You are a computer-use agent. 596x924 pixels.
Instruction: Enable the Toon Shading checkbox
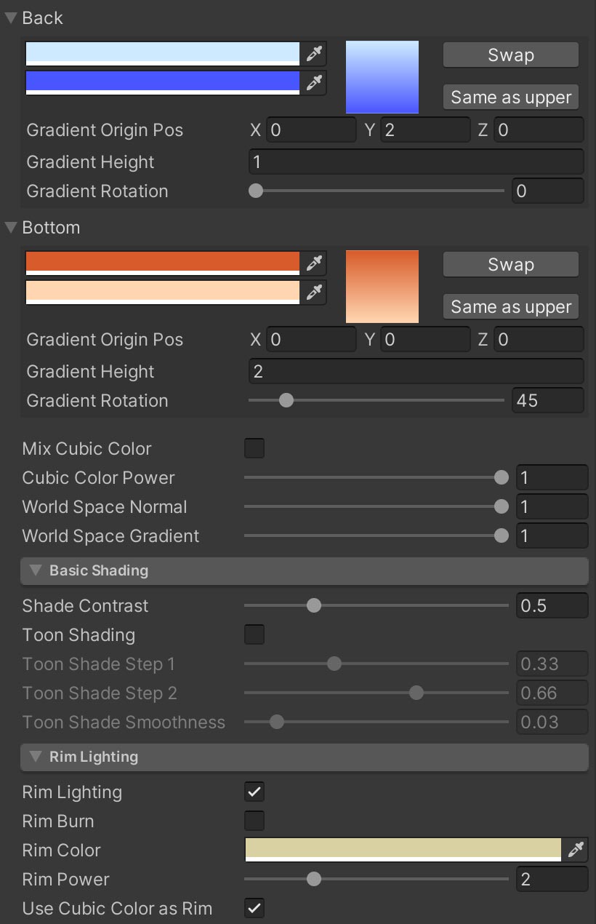click(254, 634)
